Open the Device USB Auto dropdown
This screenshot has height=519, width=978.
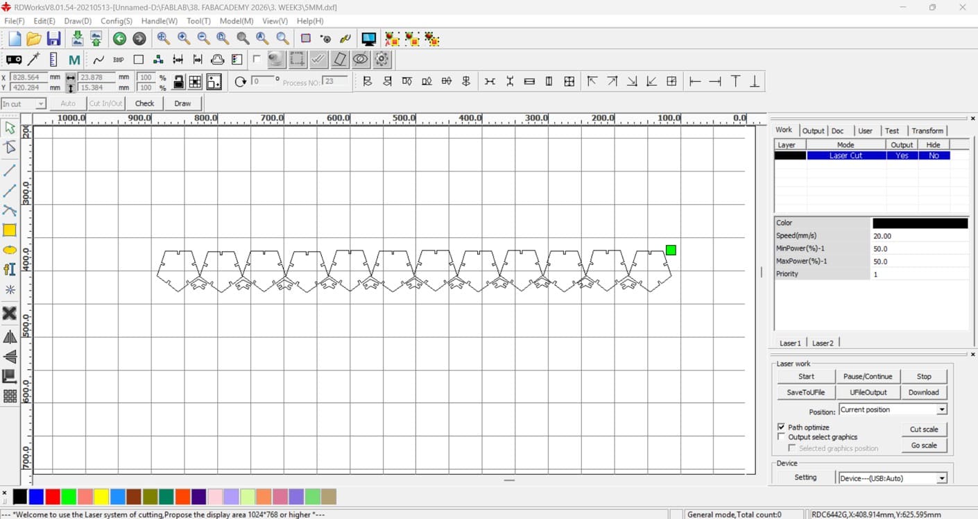tap(941, 478)
